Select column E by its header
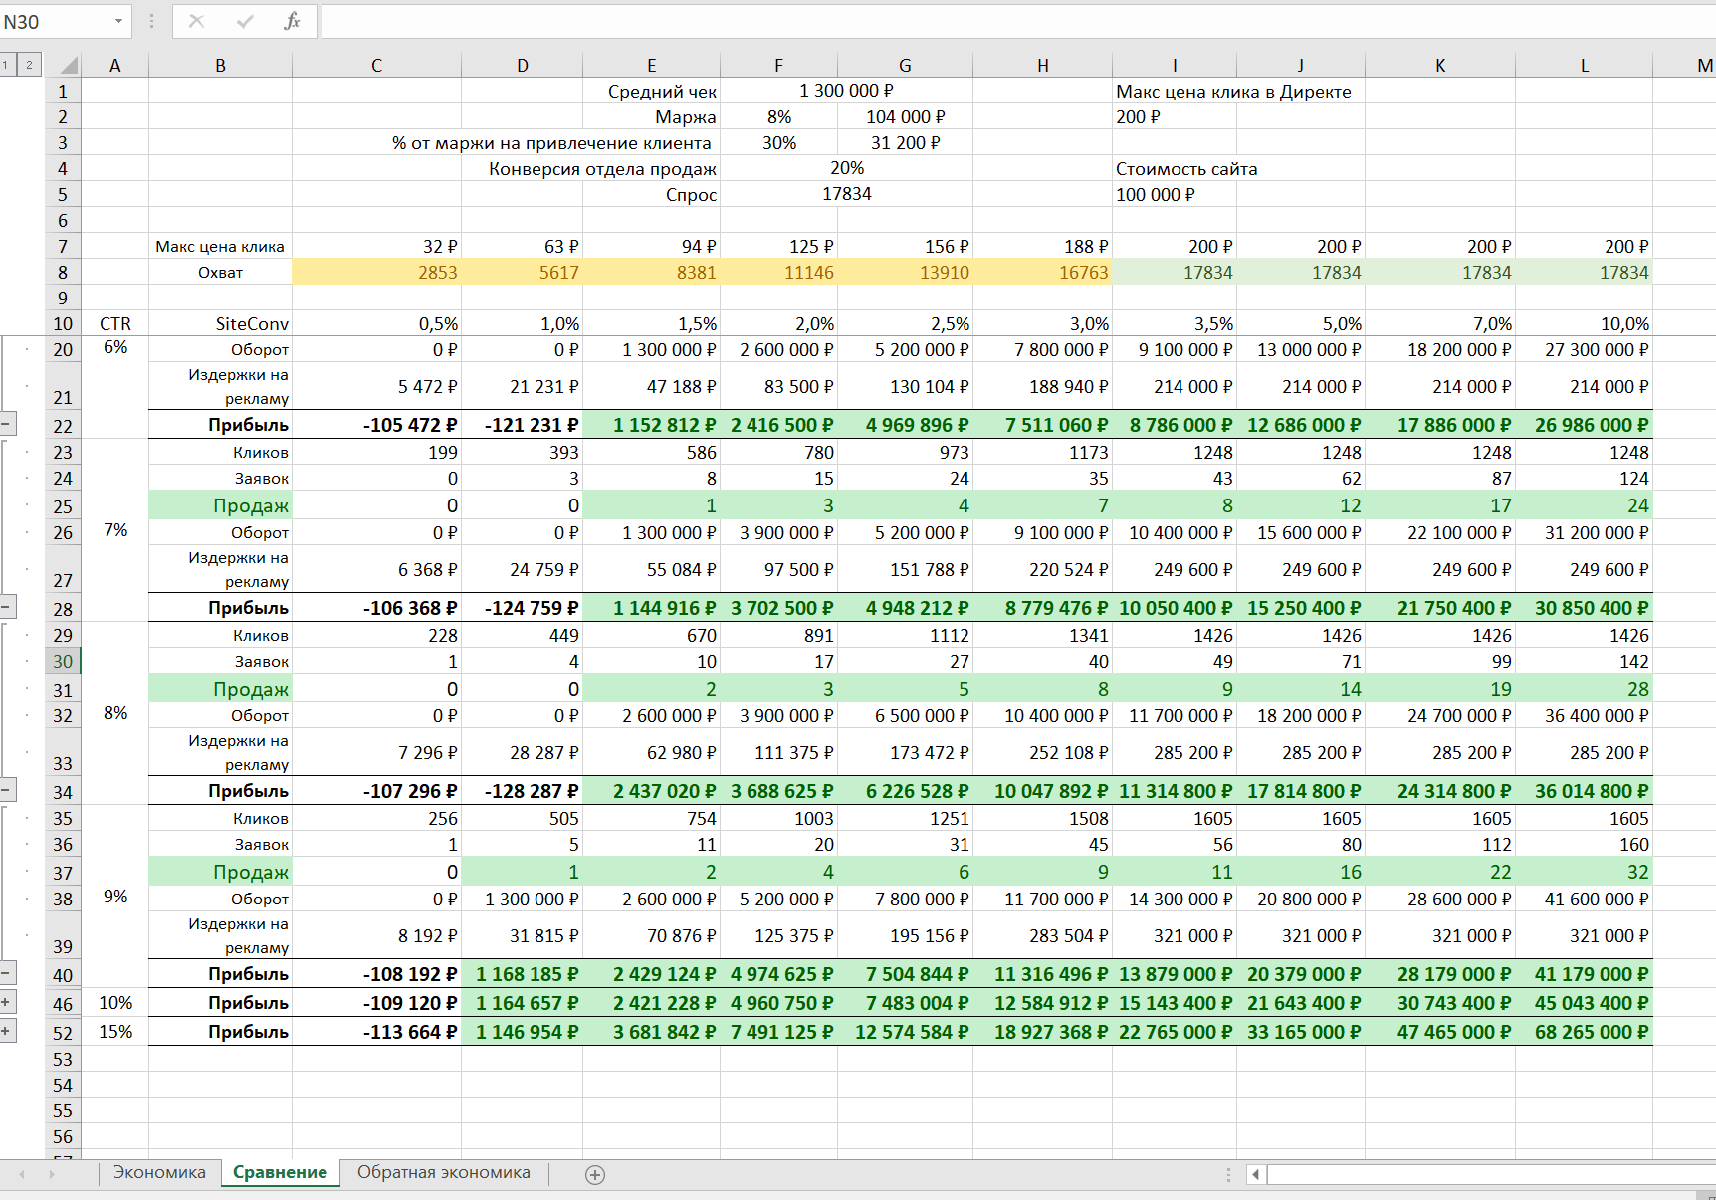Image resolution: width=1716 pixels, height=1200 pixels. click(x=651, y=66)
